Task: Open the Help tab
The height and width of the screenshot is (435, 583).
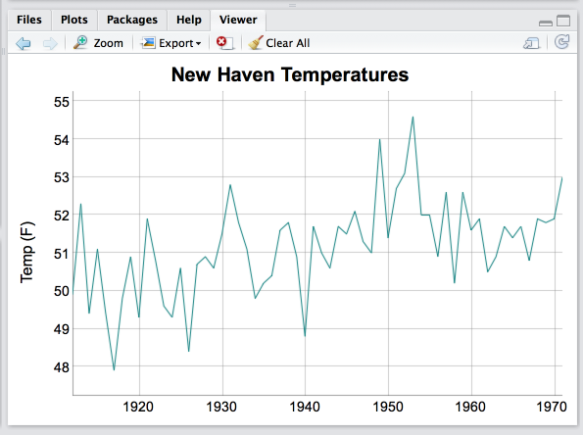Action: tap(189, 20)
